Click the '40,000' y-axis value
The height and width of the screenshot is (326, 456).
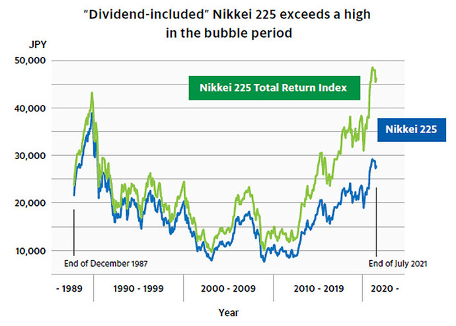pyautogui.click(x=30, y=109)
